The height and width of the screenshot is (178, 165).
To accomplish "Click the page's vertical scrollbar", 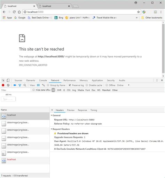I will [x=163, y=49].
